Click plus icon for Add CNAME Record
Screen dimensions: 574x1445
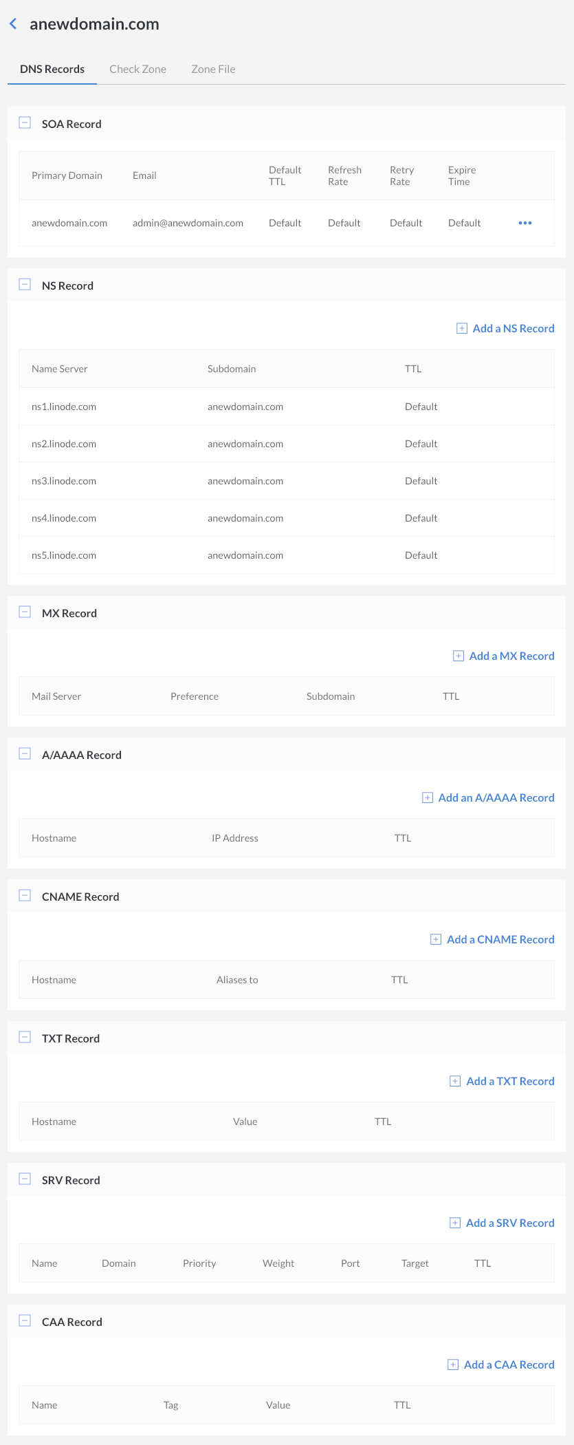pos(436,940)
